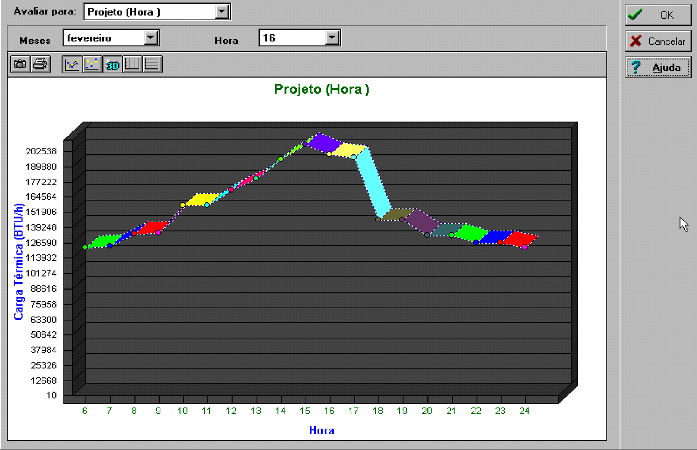Click the data point at hour 10
Screen dimensions: 697x450
pyautogui.click(x=183, y=205)
